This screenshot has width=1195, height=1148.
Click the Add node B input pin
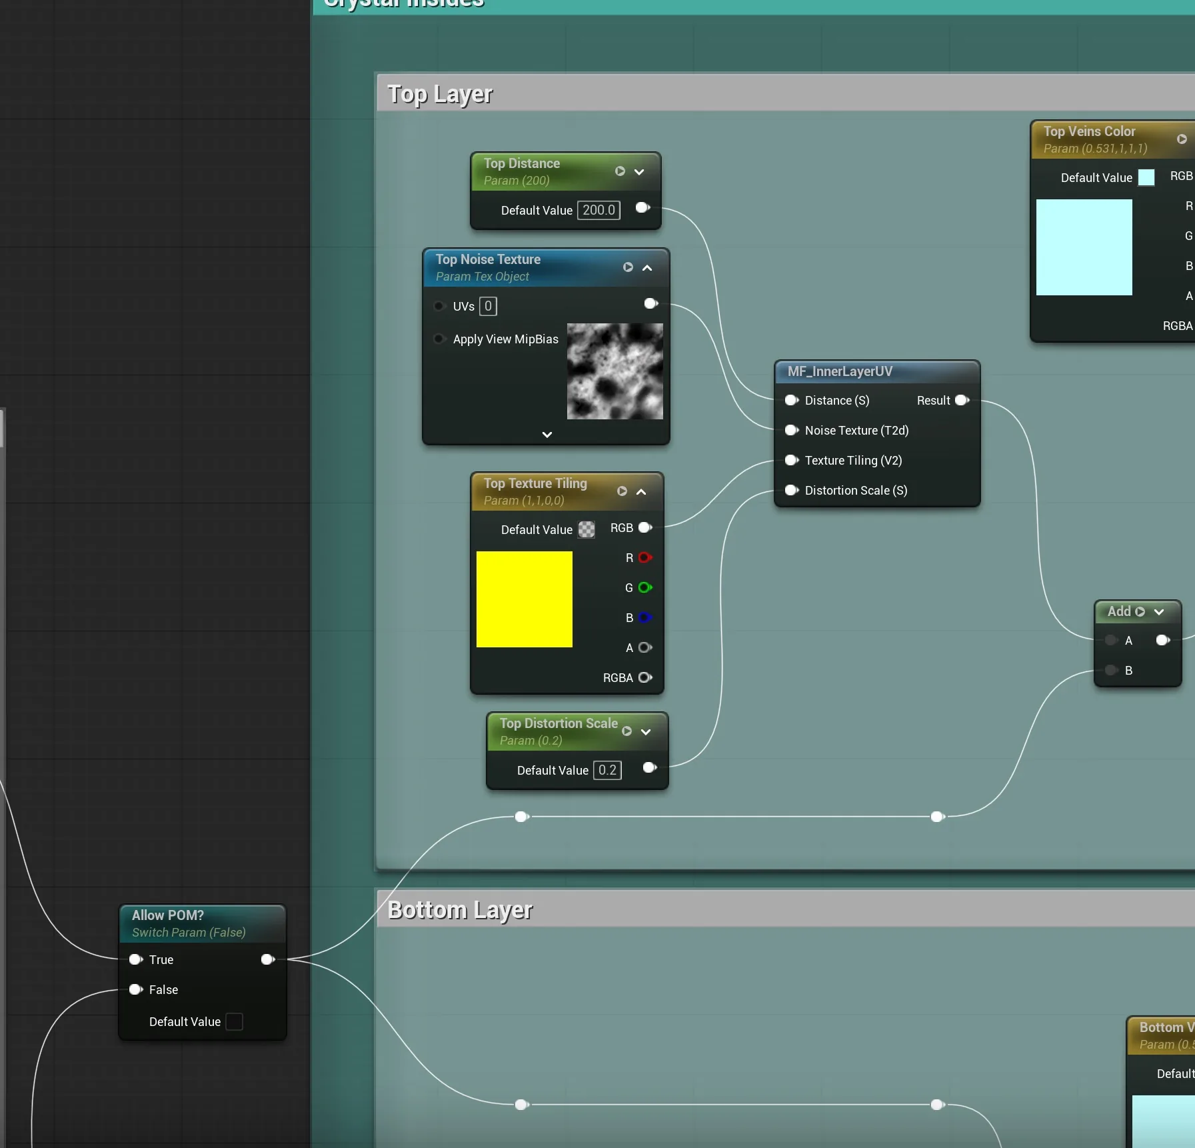[1111, 670]
